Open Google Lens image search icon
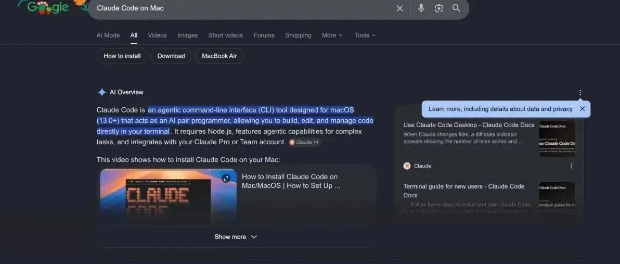 tap(439, 8)
